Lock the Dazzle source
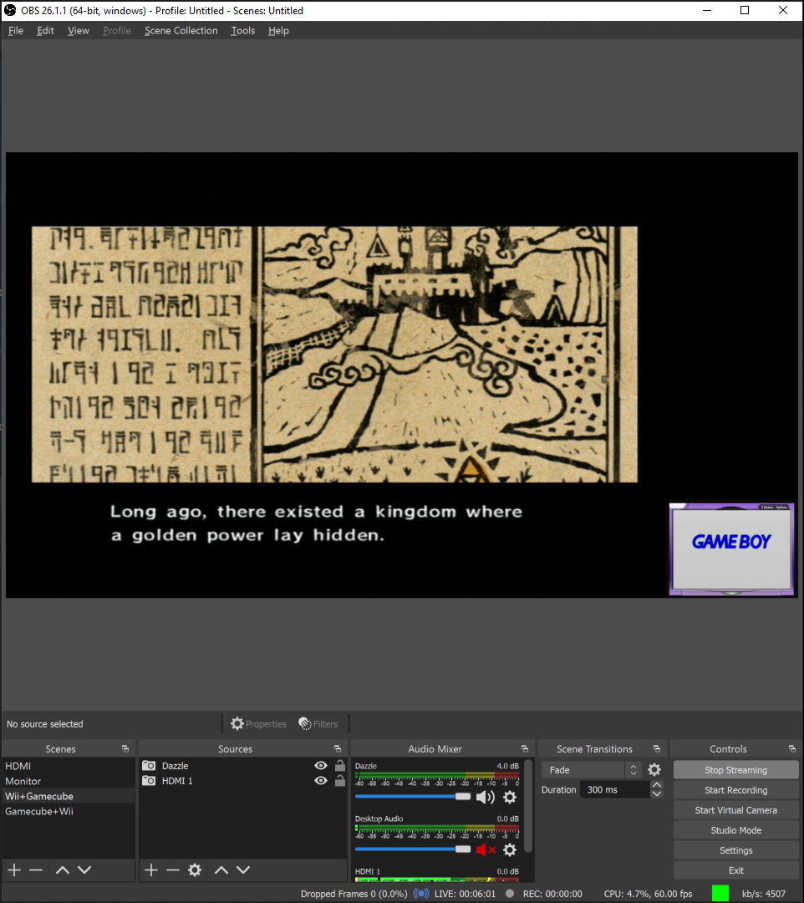This screenshot has height=903, width=804. click(x=340, y=766)
